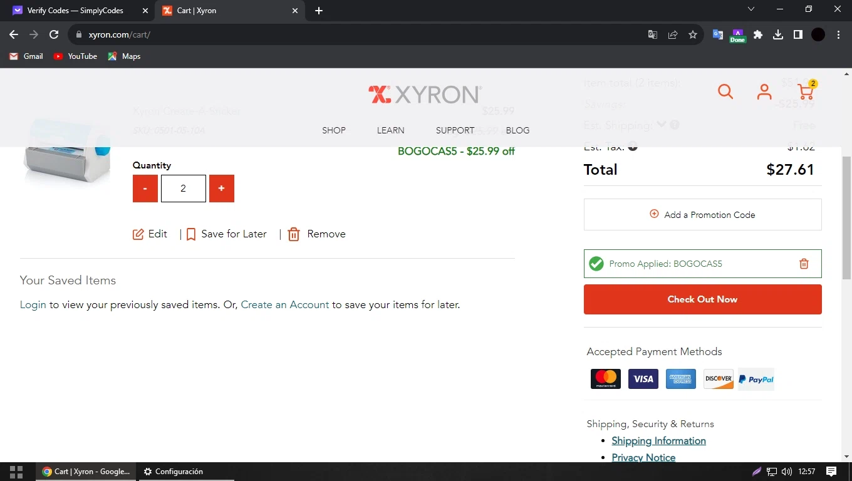Click the Total $27.61 amount

point(790,170)
